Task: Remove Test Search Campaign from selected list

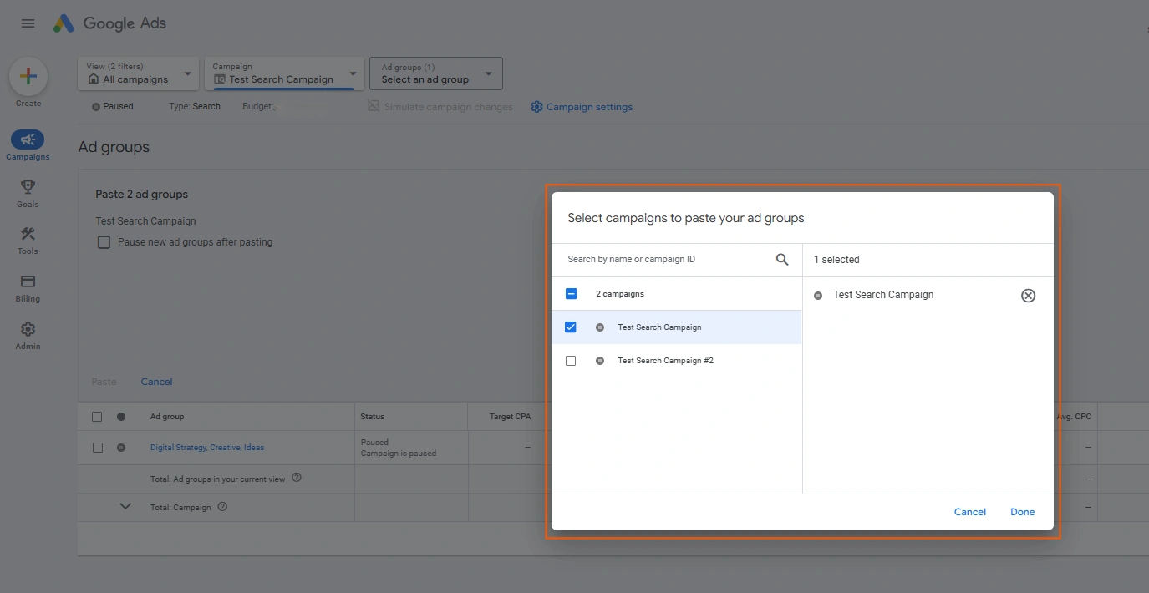Action: pos(1029,296)
